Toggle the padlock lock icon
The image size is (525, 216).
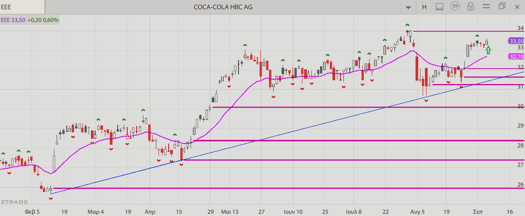coord(470,6)
